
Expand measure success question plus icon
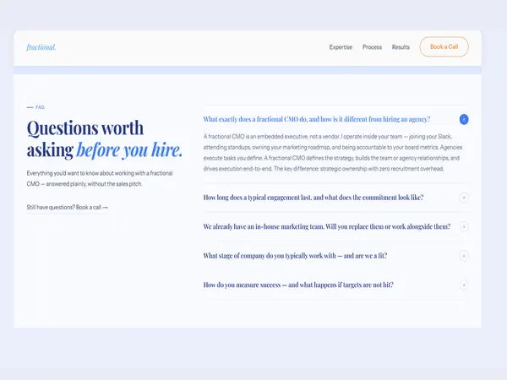click(464, 285)
